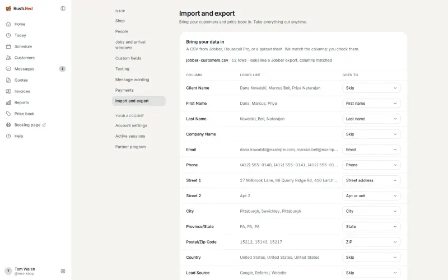Viewport: 448px width, 280px height.
Task: Open the Client Name Goes To dropdown
Action: pyautogui.click(x=371, y=88)
